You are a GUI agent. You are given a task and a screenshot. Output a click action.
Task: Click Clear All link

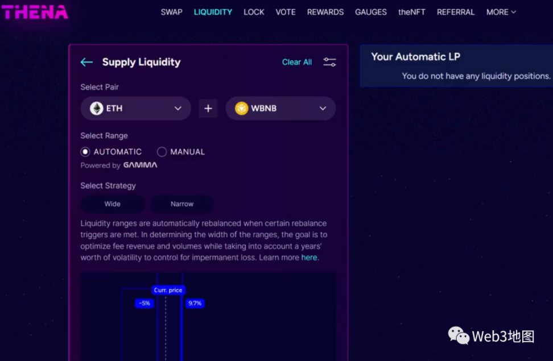(x=297, y=62)
